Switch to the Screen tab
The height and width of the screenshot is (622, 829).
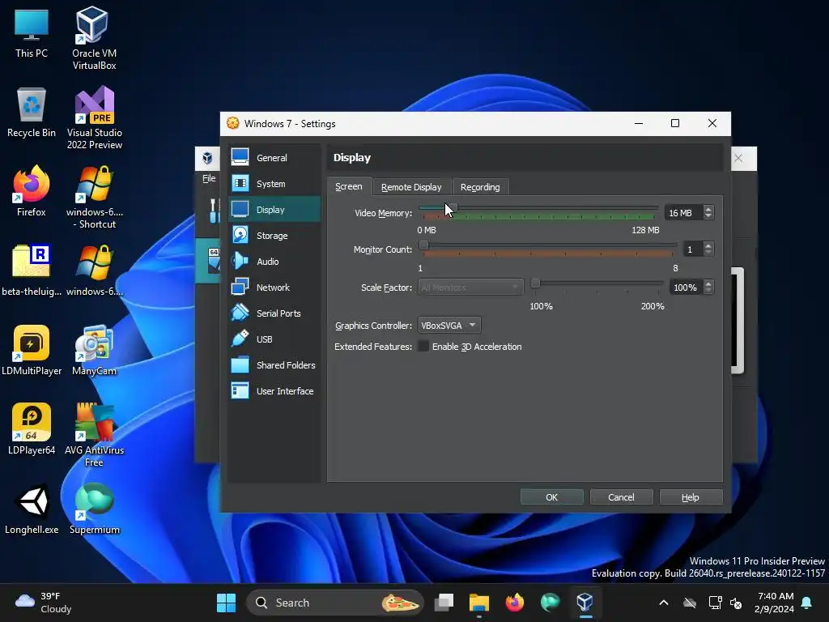(x=349, y=187)
